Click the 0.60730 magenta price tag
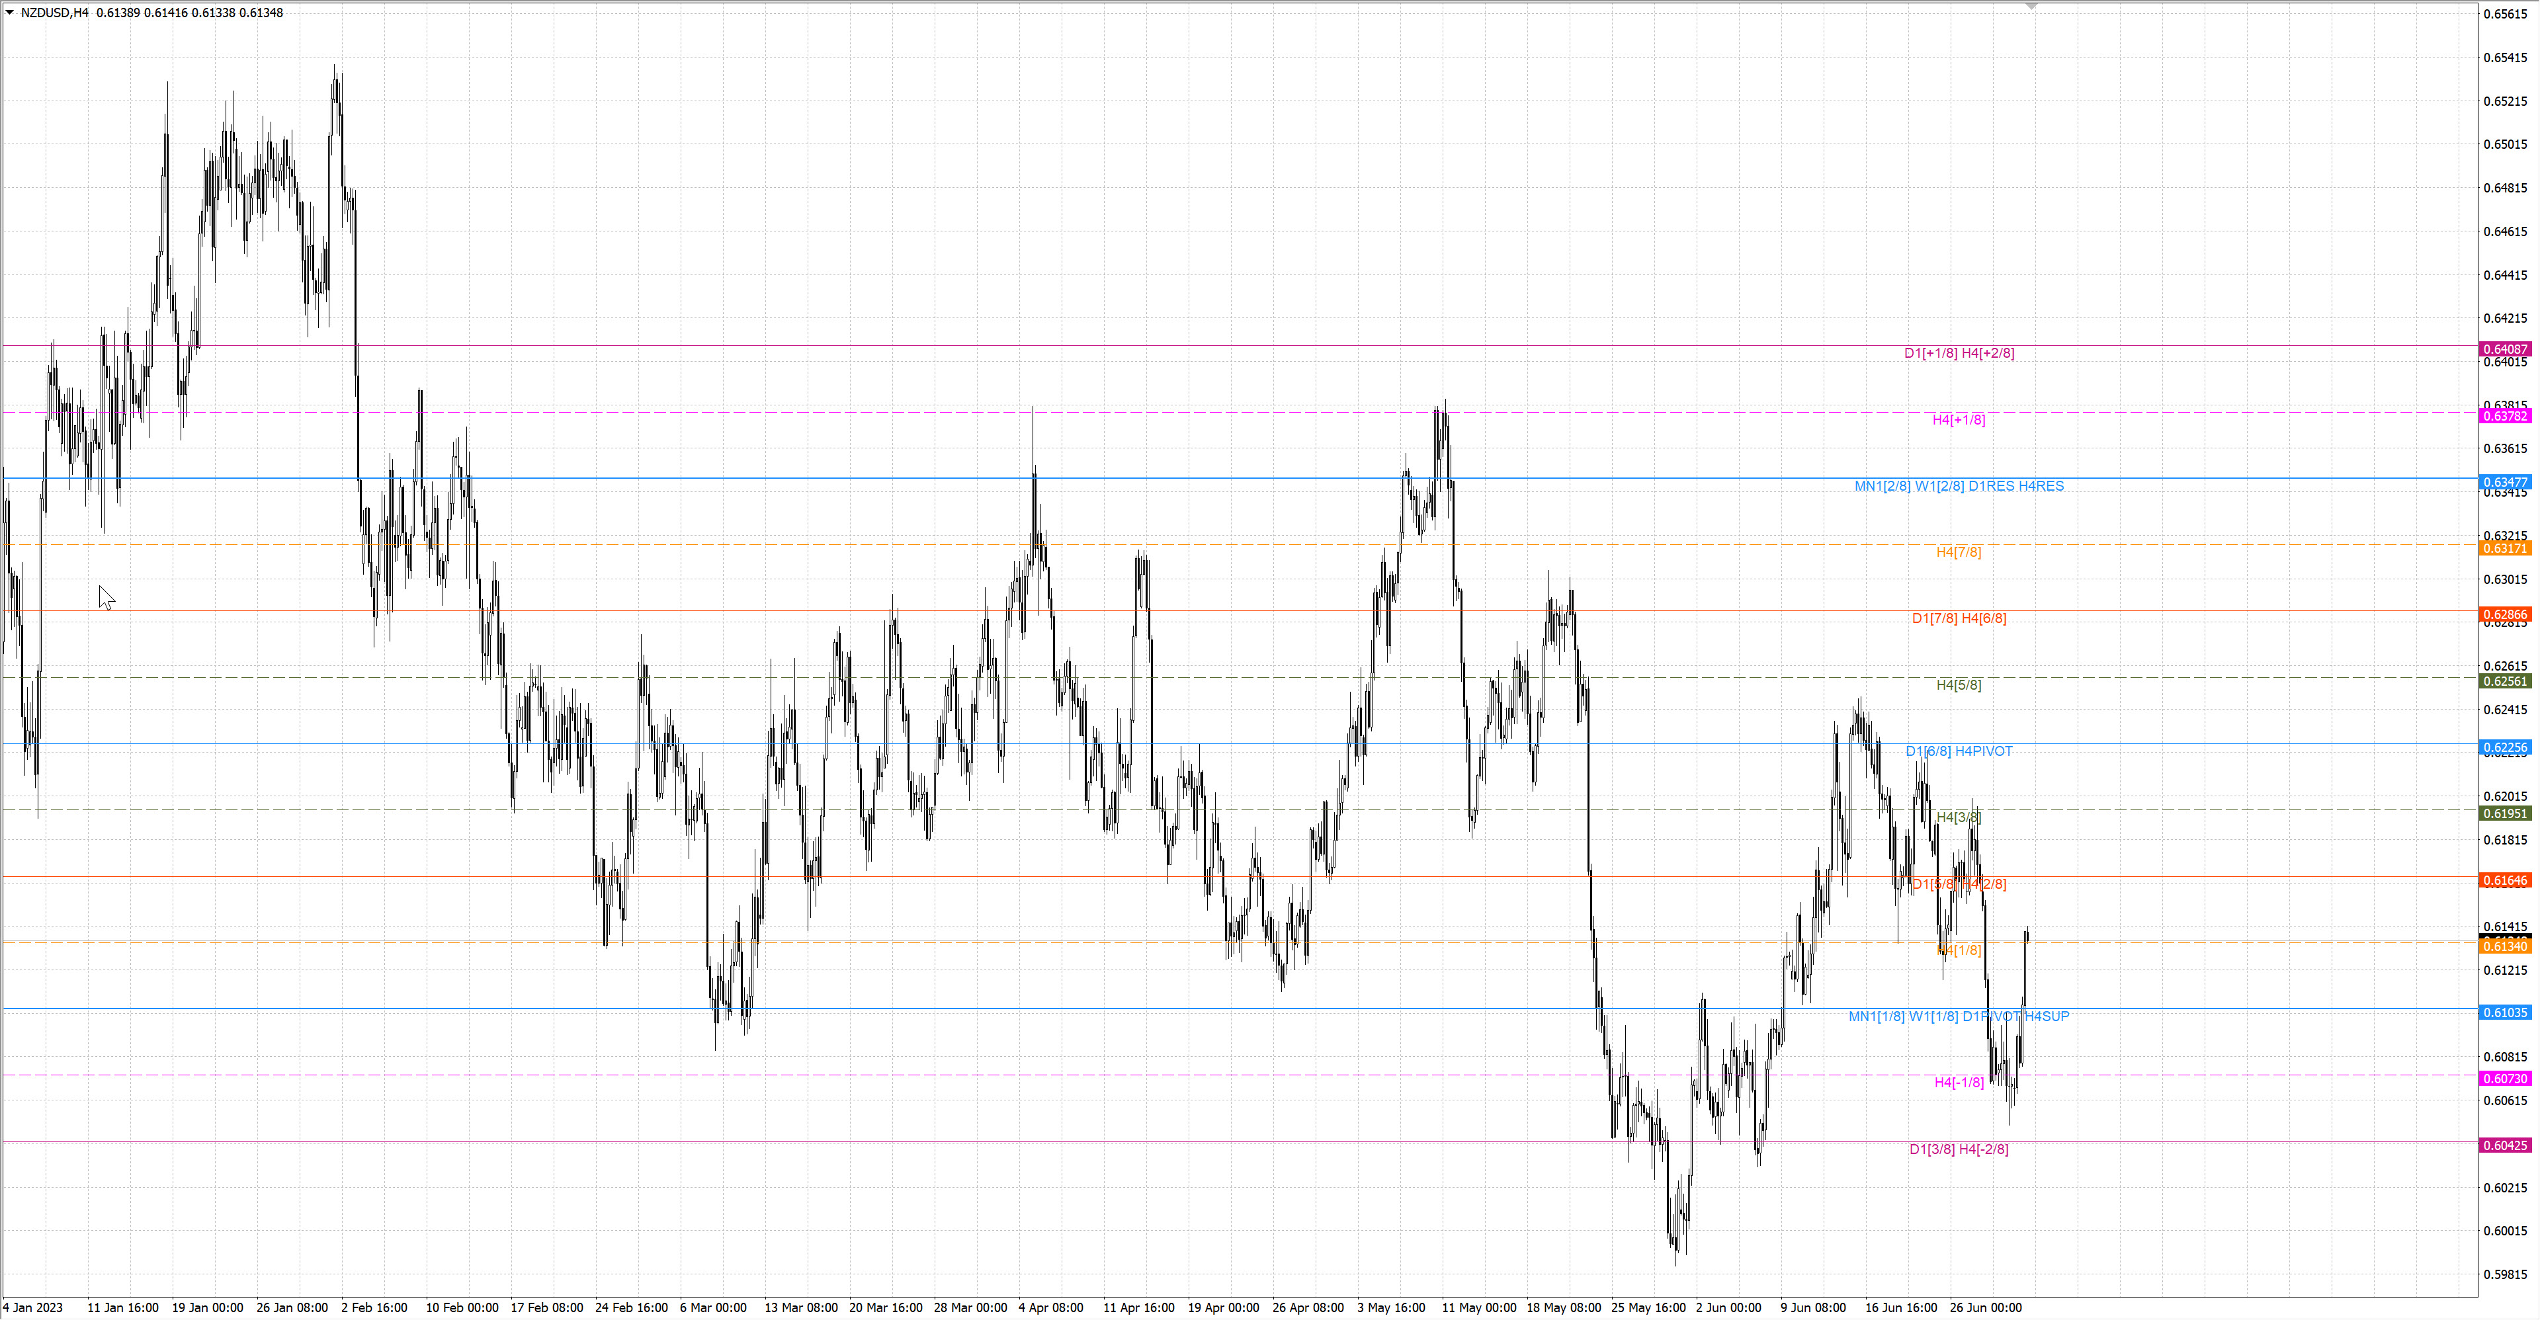This screenshot has height=1320, width=2540. tap(2506, 1079)
